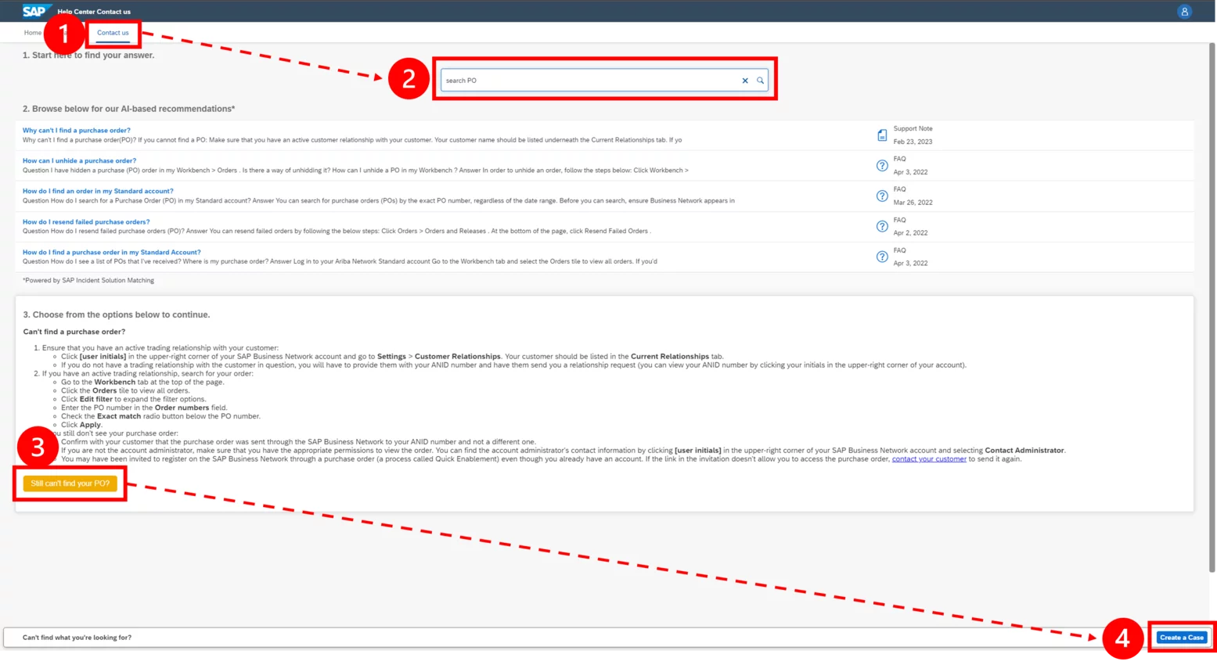Follow the 'contact your customer' hyperlink
This screenshot has height=665, width=1217.
[929, 459]
